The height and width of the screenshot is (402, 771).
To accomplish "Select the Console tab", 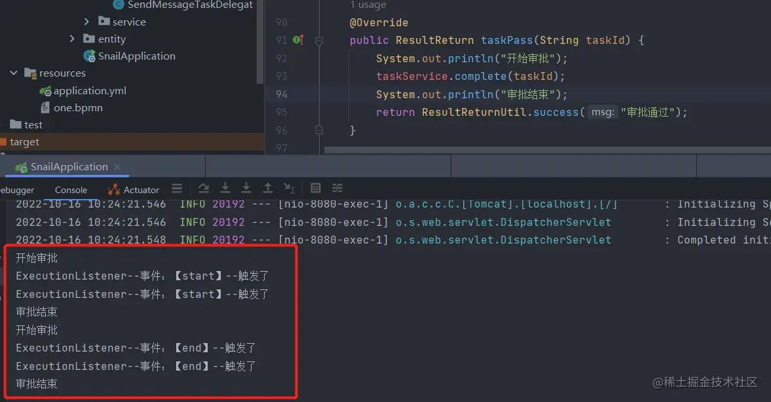I will [71, 190].
